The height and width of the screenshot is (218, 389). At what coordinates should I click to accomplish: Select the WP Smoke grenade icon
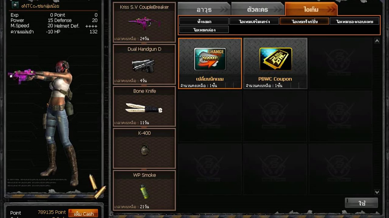pyautogui.click(x=145, y=191)
